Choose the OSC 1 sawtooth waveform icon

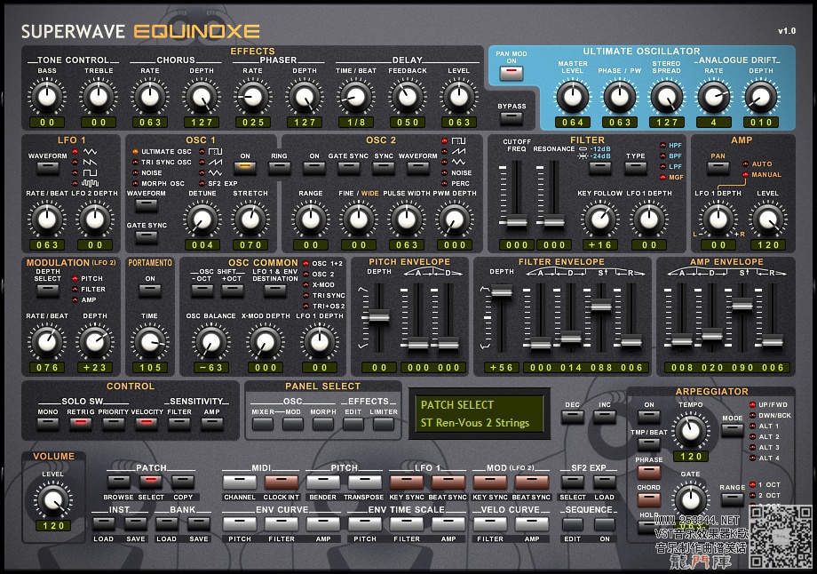[x=215, y=162]
